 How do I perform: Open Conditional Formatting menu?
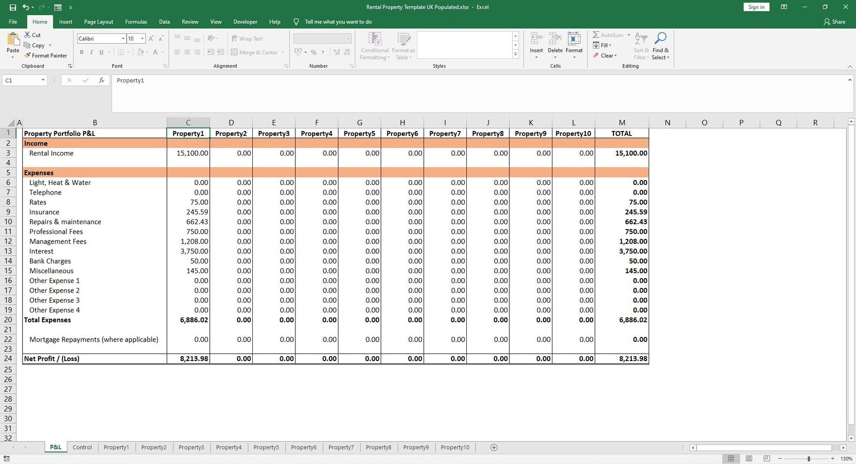(375, 46)
